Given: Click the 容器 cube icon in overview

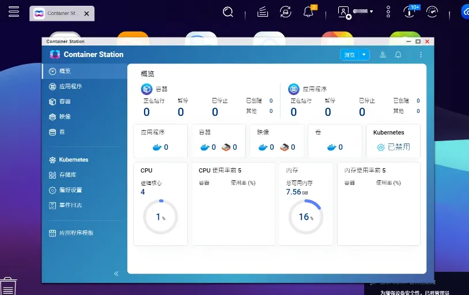Looking at the screenshot, I should pos(146,89).
